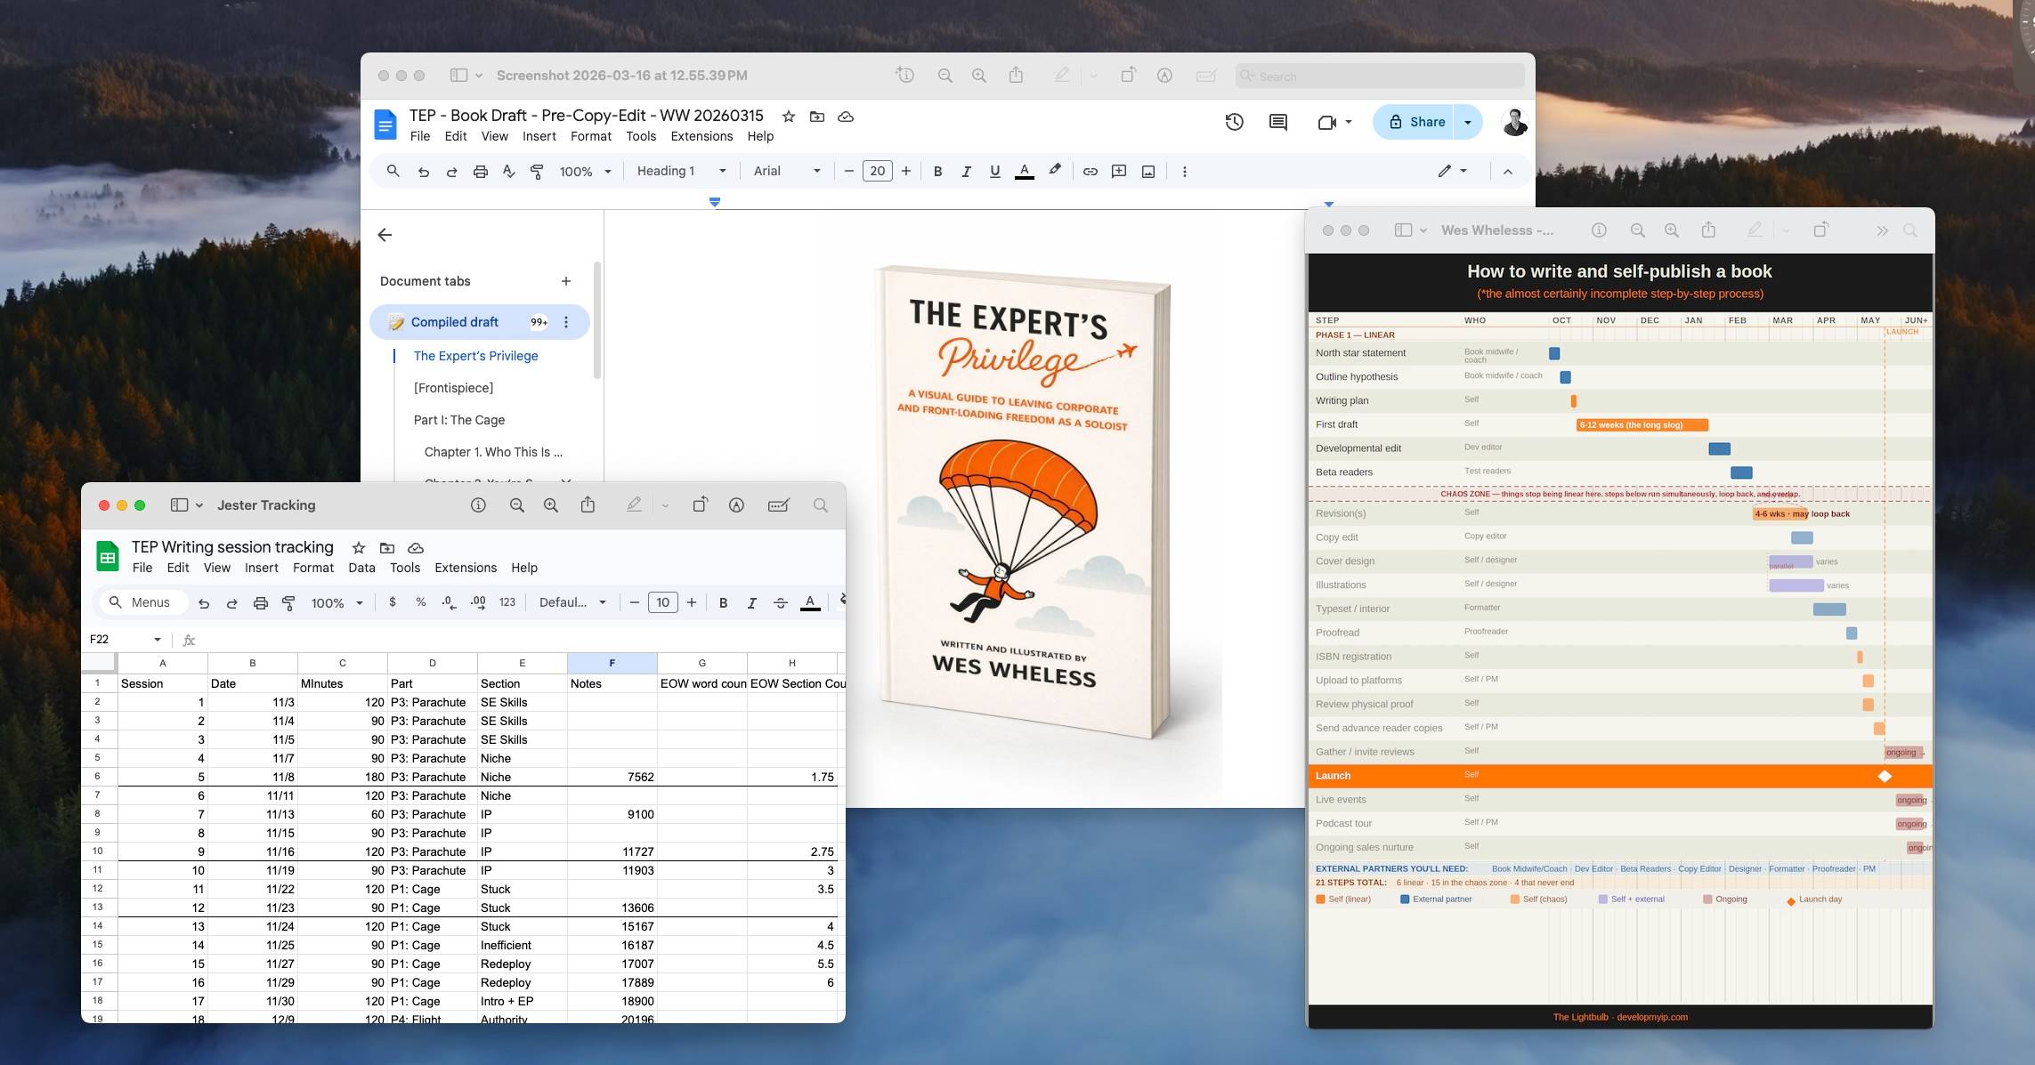
Task: Open the Extensions menu in Docs
Action: [x=701, y=136]
